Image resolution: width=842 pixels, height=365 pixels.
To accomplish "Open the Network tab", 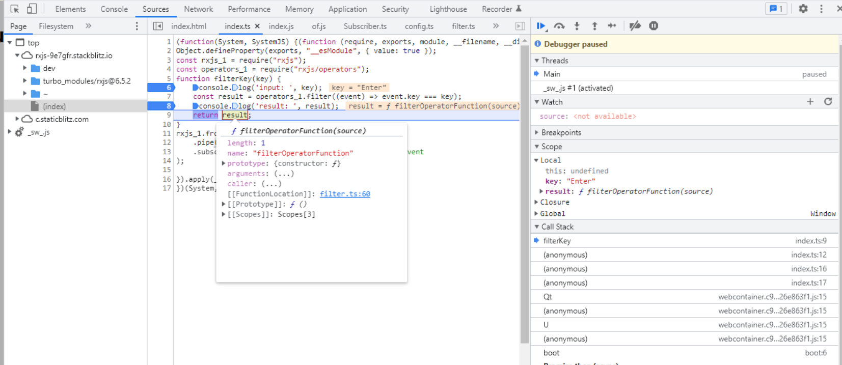I will tap(198, 9).
